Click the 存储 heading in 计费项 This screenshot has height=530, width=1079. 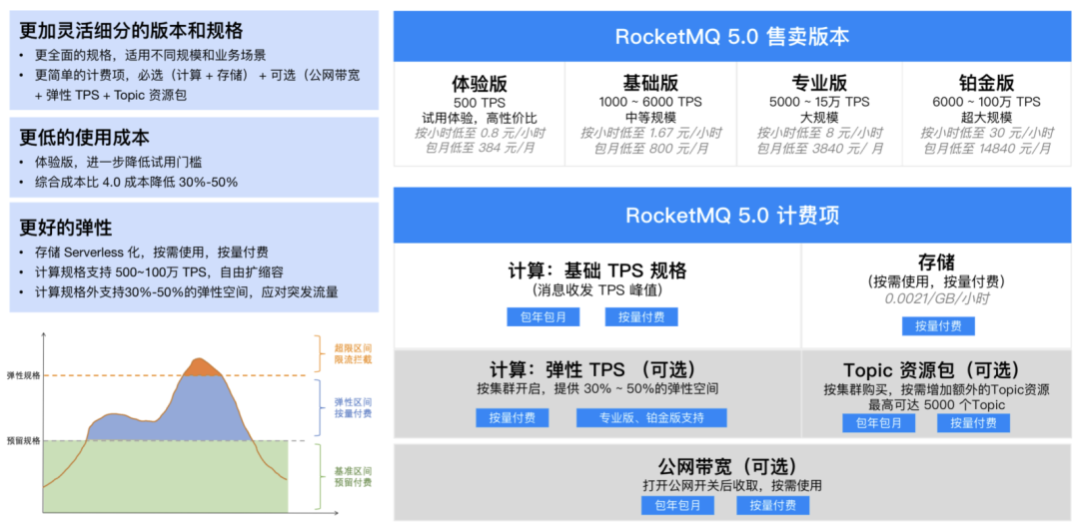935,262
